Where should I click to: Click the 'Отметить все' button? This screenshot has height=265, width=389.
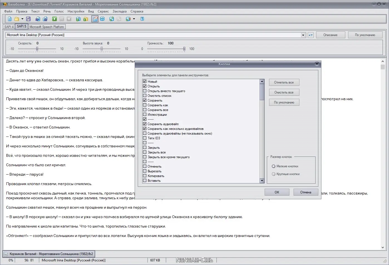point(284,82)
